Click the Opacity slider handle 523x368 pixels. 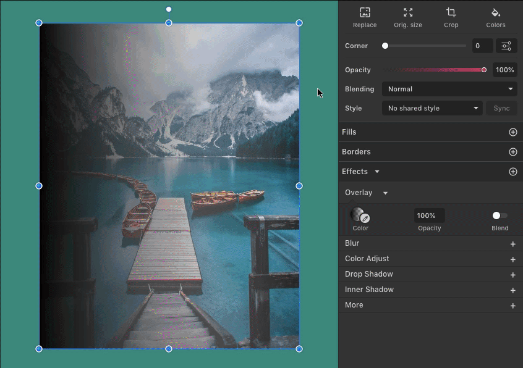(x=484, y=70)
